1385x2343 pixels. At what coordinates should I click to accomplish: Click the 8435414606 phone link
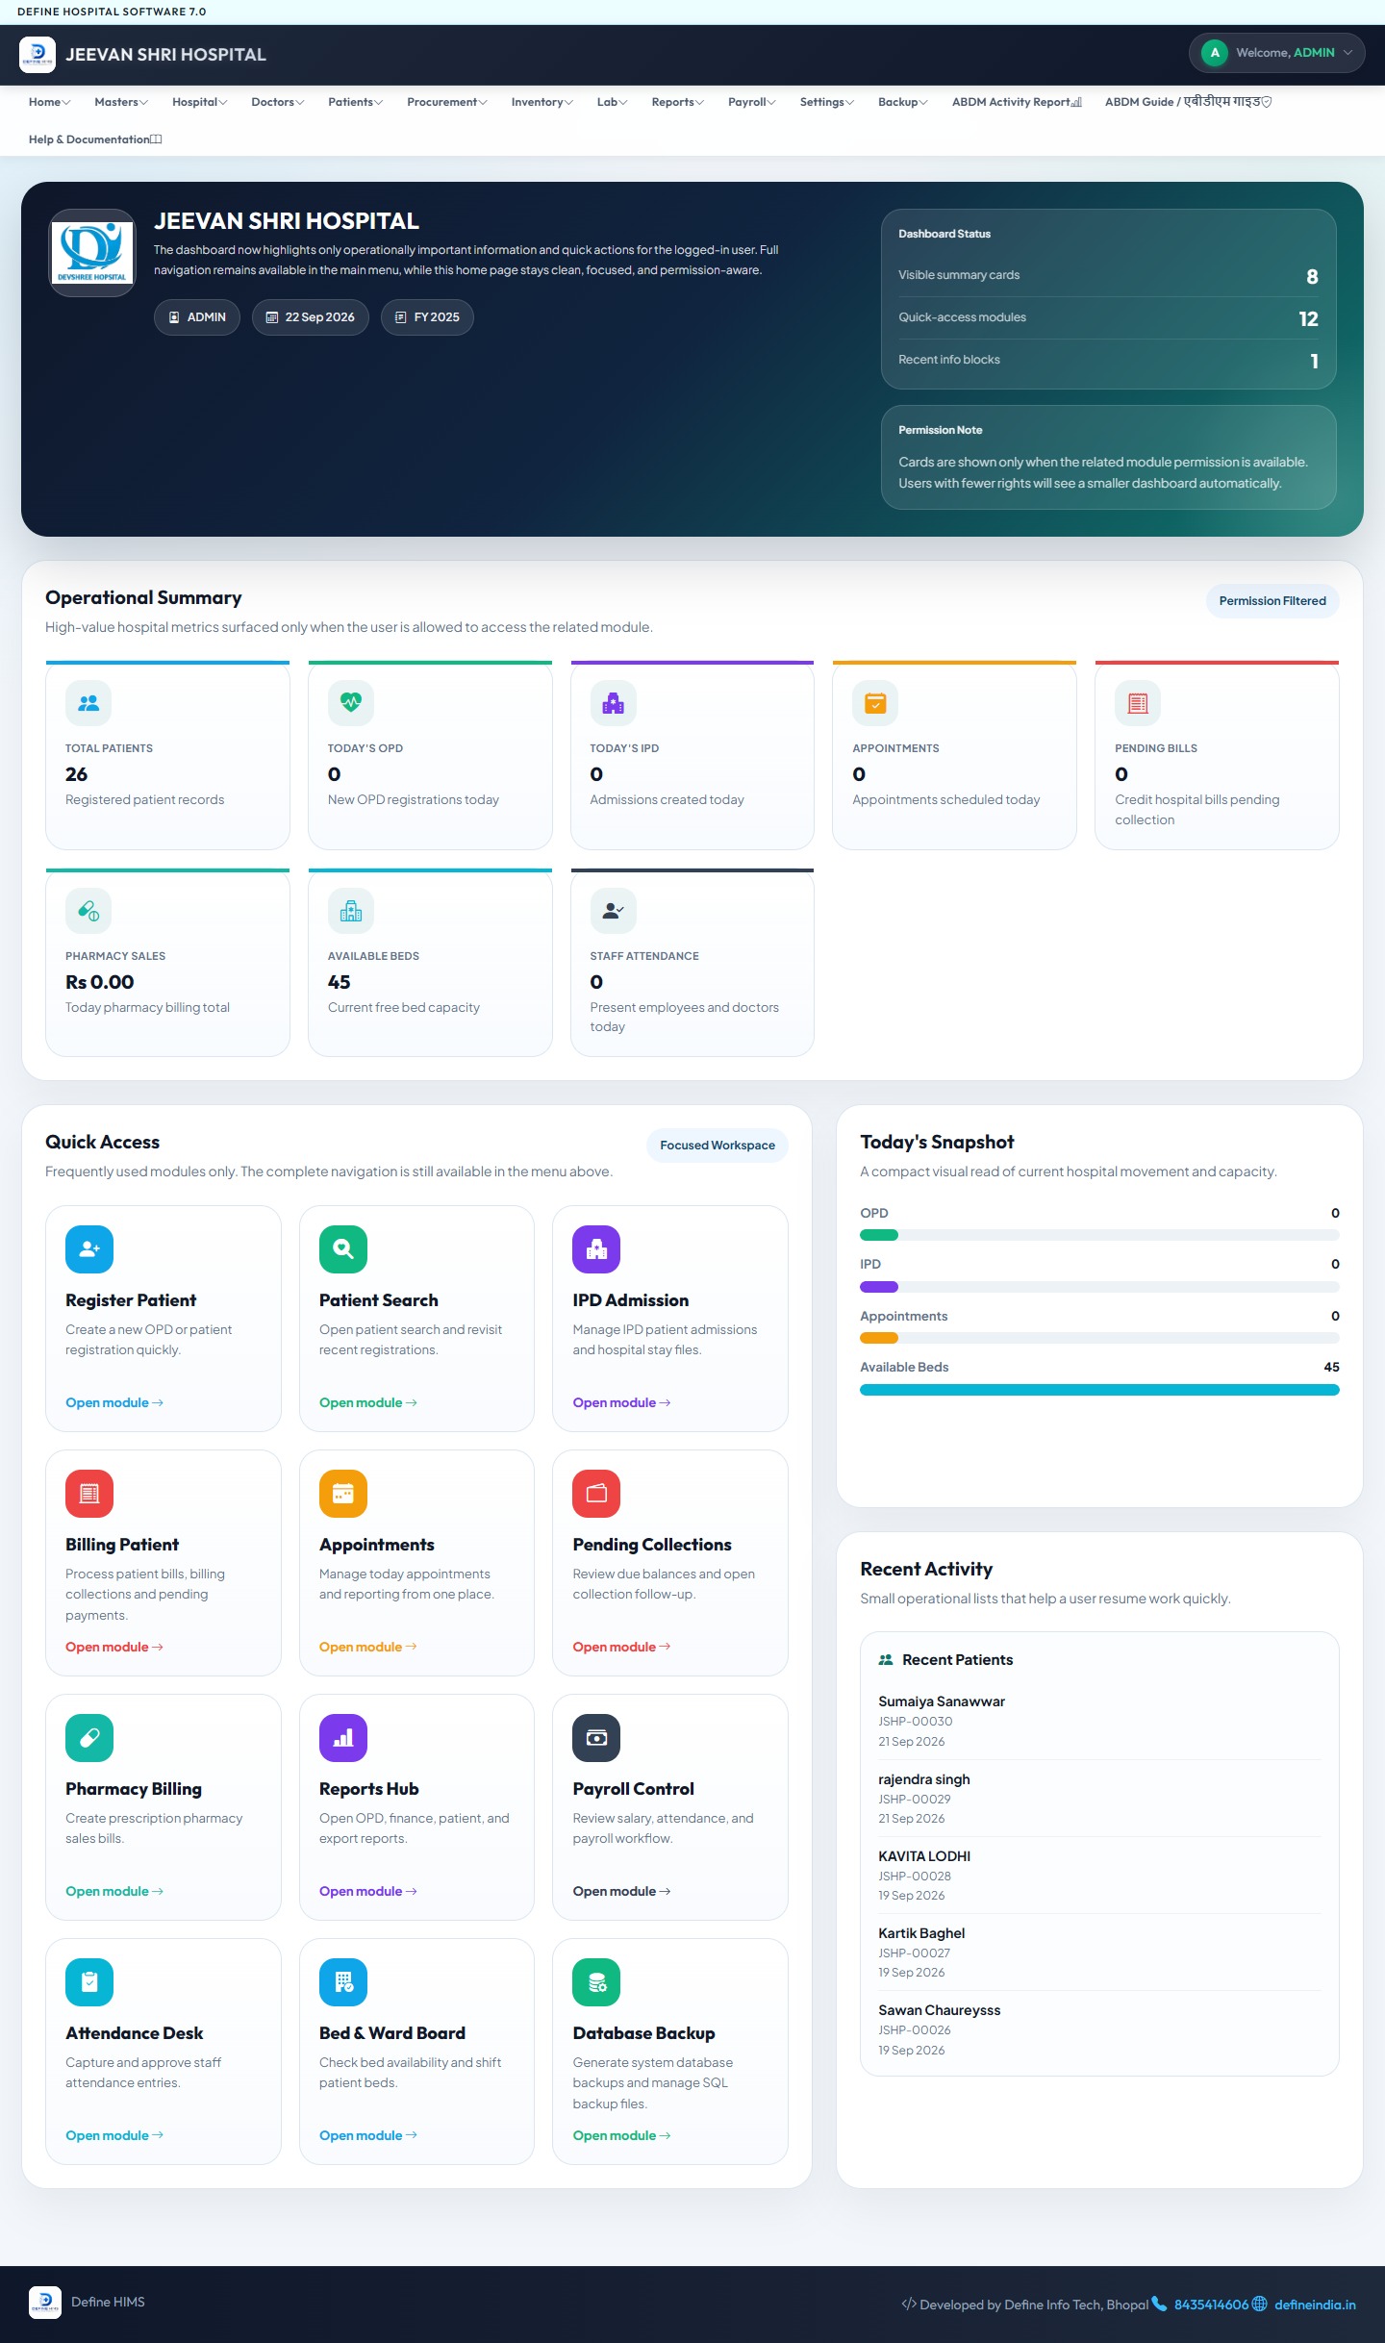[1211, 2305]
